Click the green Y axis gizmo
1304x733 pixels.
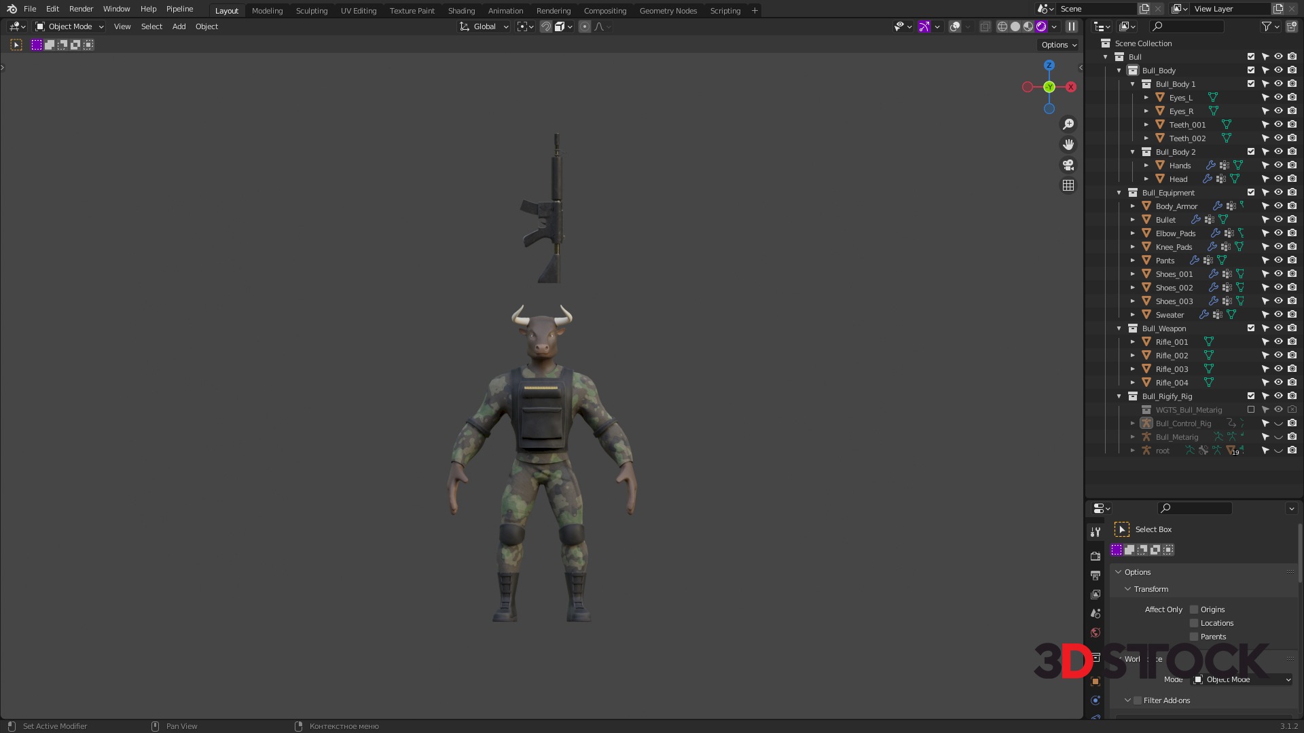tap(1049, 87)
